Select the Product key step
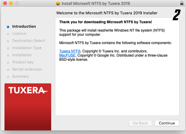Viewport: 186px width, 134px height. 23,62
